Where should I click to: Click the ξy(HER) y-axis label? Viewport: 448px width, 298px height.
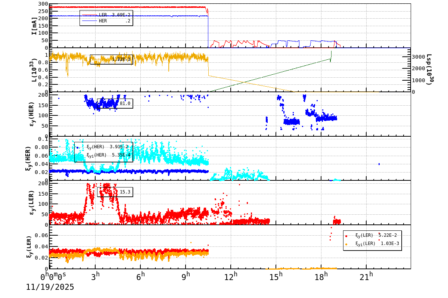coord(28,158)
